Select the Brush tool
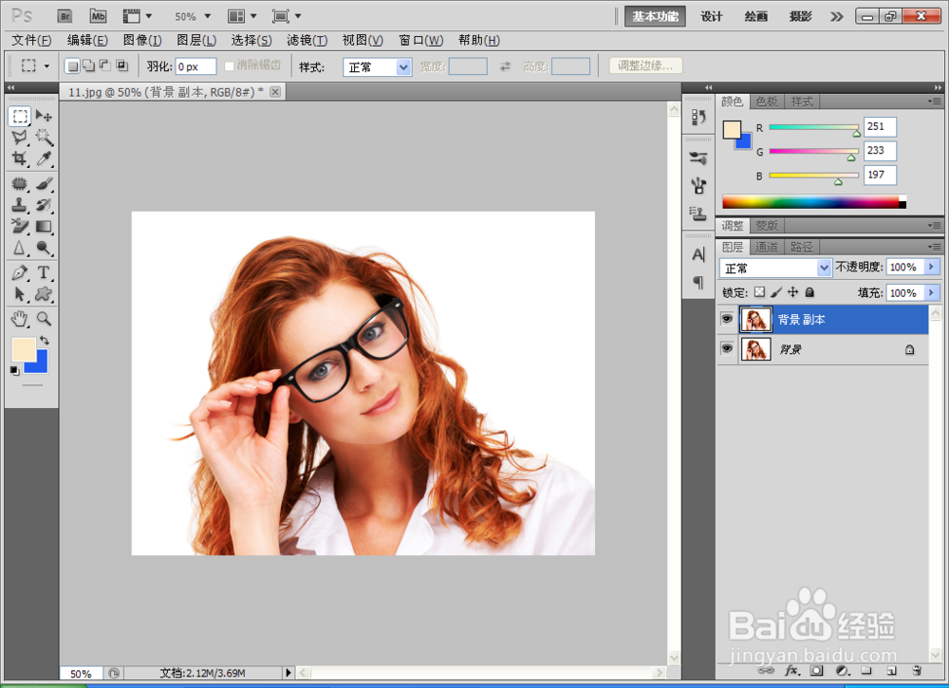 pos(44,183)
